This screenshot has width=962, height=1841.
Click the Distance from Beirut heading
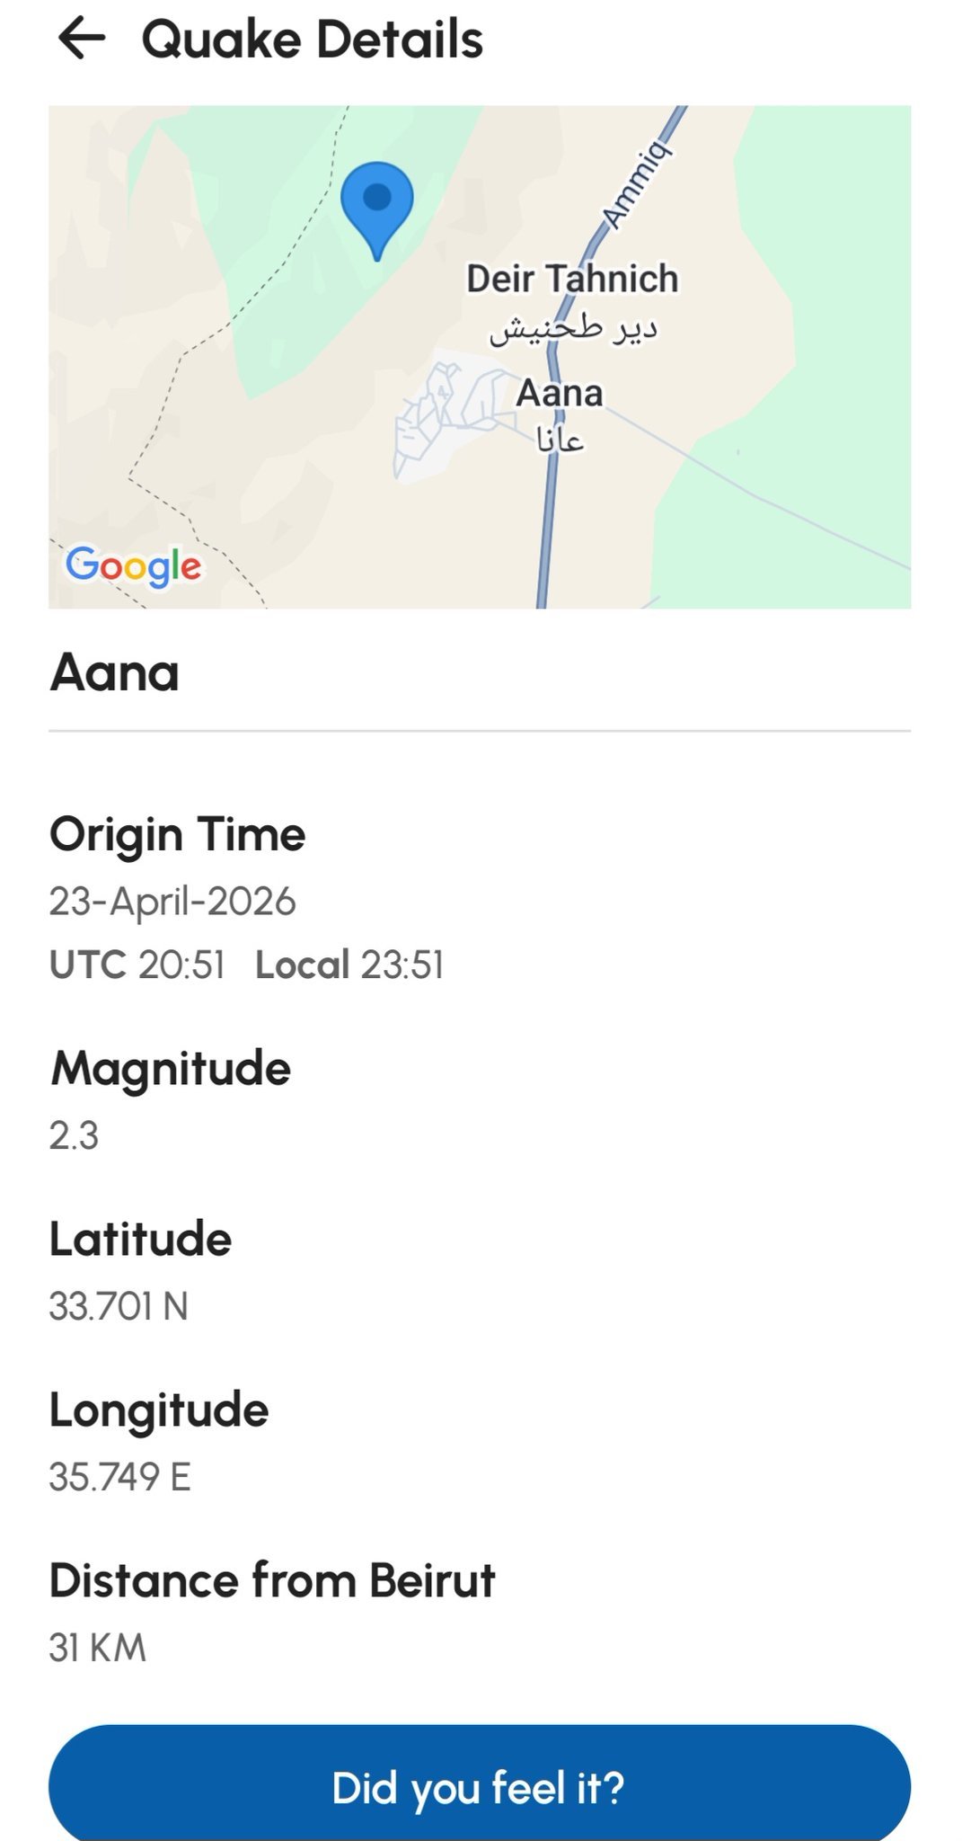[272, 1580]
